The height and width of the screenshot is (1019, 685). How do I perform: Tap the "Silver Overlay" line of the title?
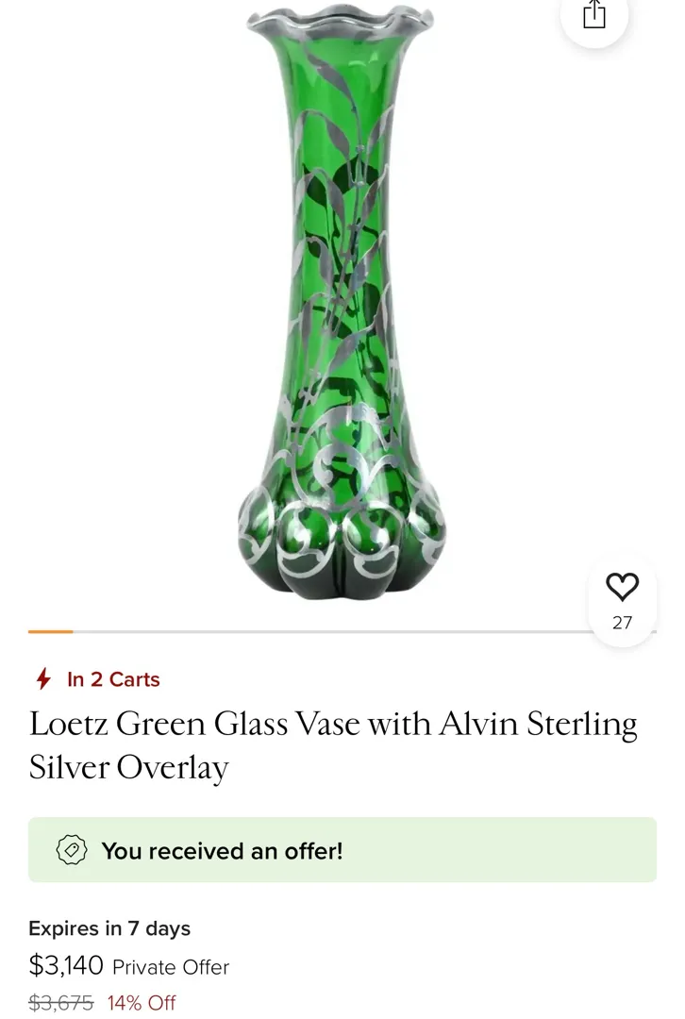pos(129,768)
